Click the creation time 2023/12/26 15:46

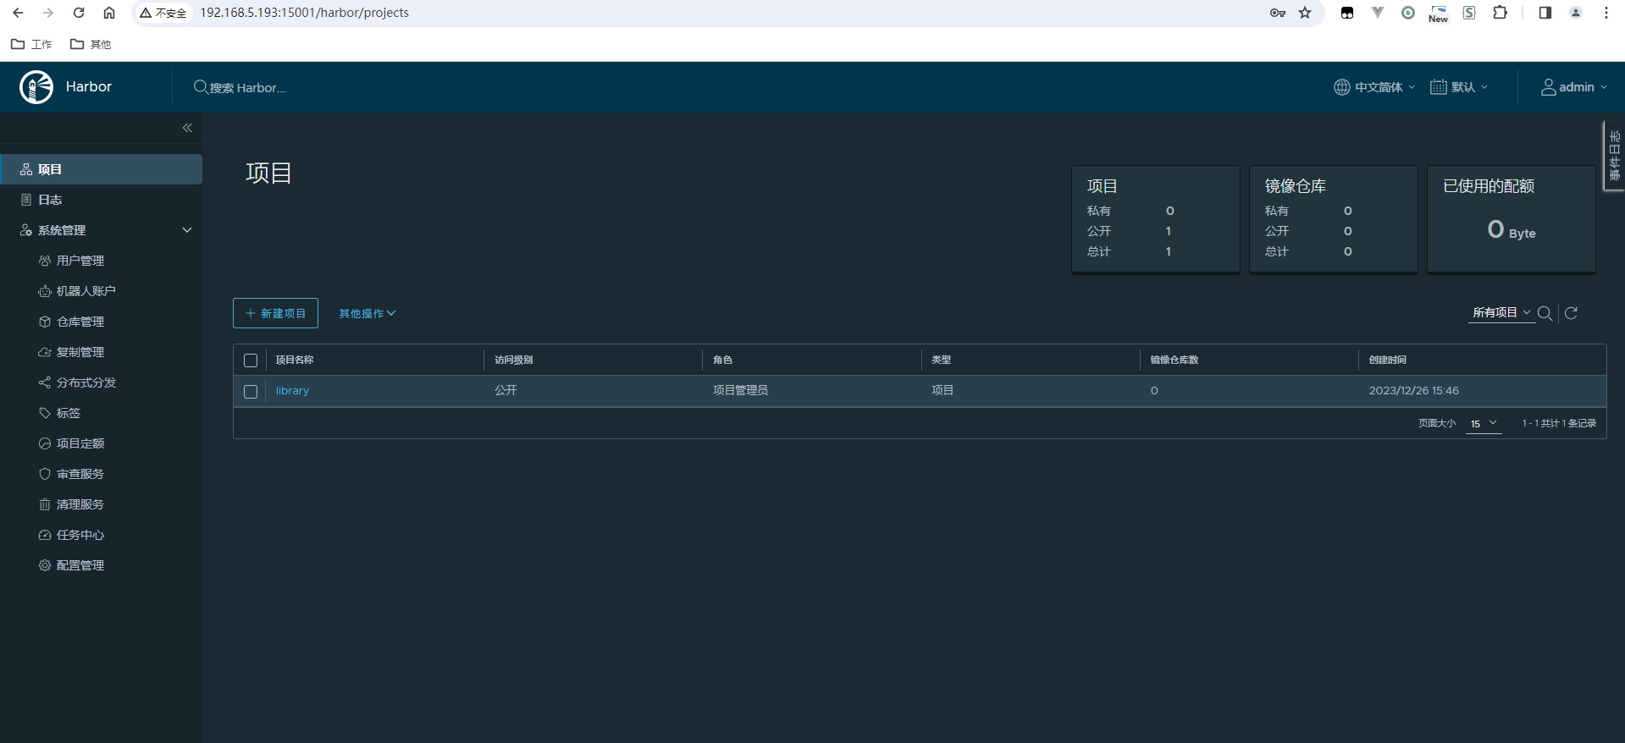pos(1413,391)
